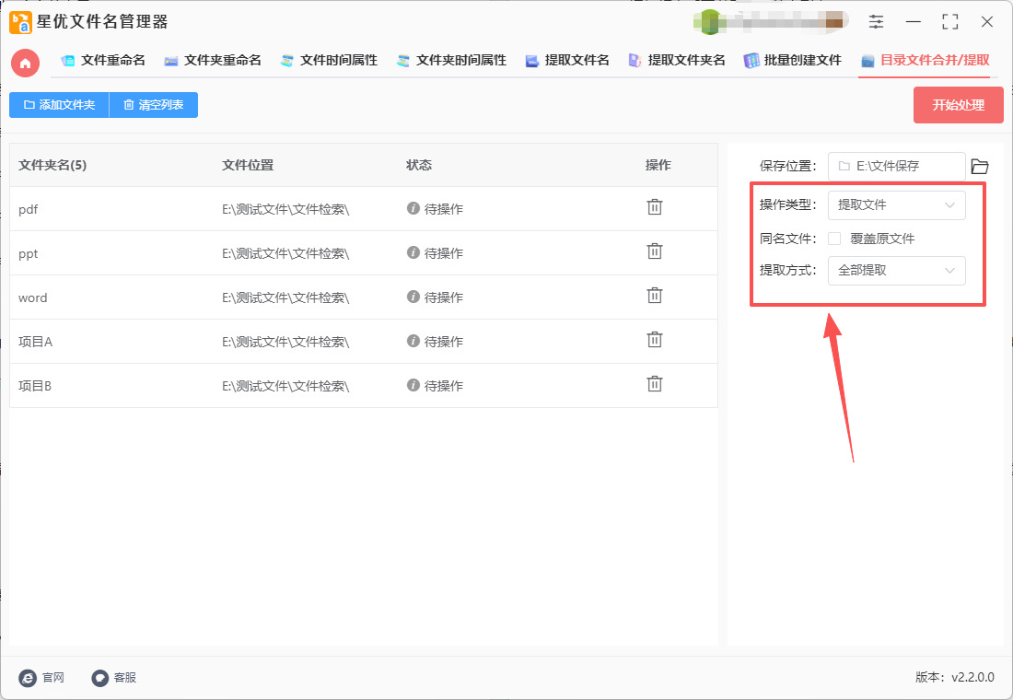Enable the 覆盖原文件 checkbox

pos(834,239)
